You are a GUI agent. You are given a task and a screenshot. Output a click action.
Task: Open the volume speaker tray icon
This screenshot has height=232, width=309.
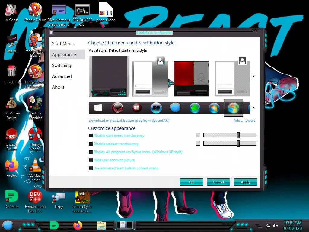(x=276, y=225)
